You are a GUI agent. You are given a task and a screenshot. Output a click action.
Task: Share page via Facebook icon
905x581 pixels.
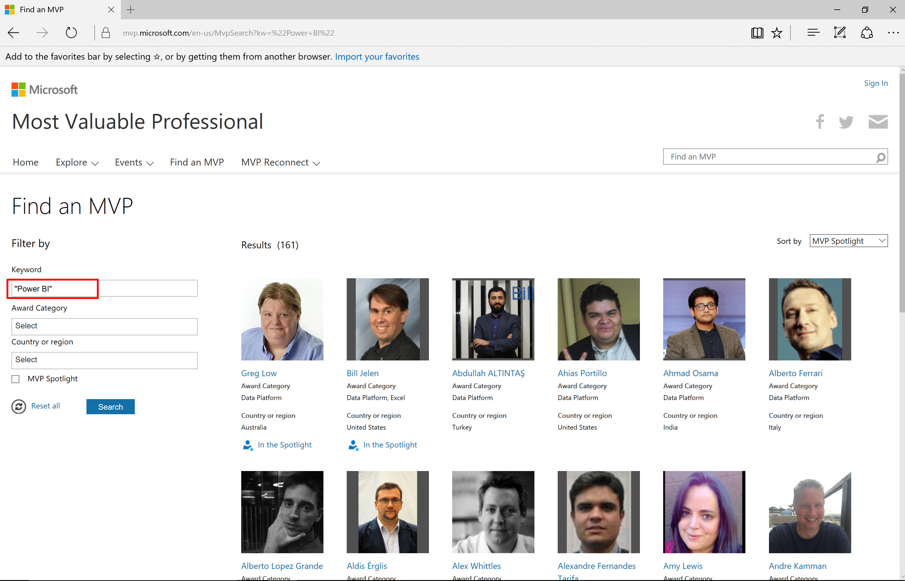tap(820, 121)
